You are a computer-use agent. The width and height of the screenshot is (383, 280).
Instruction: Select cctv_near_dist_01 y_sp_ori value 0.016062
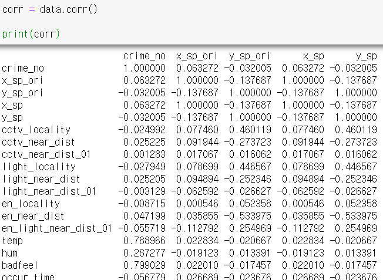[x=250, y=154]
